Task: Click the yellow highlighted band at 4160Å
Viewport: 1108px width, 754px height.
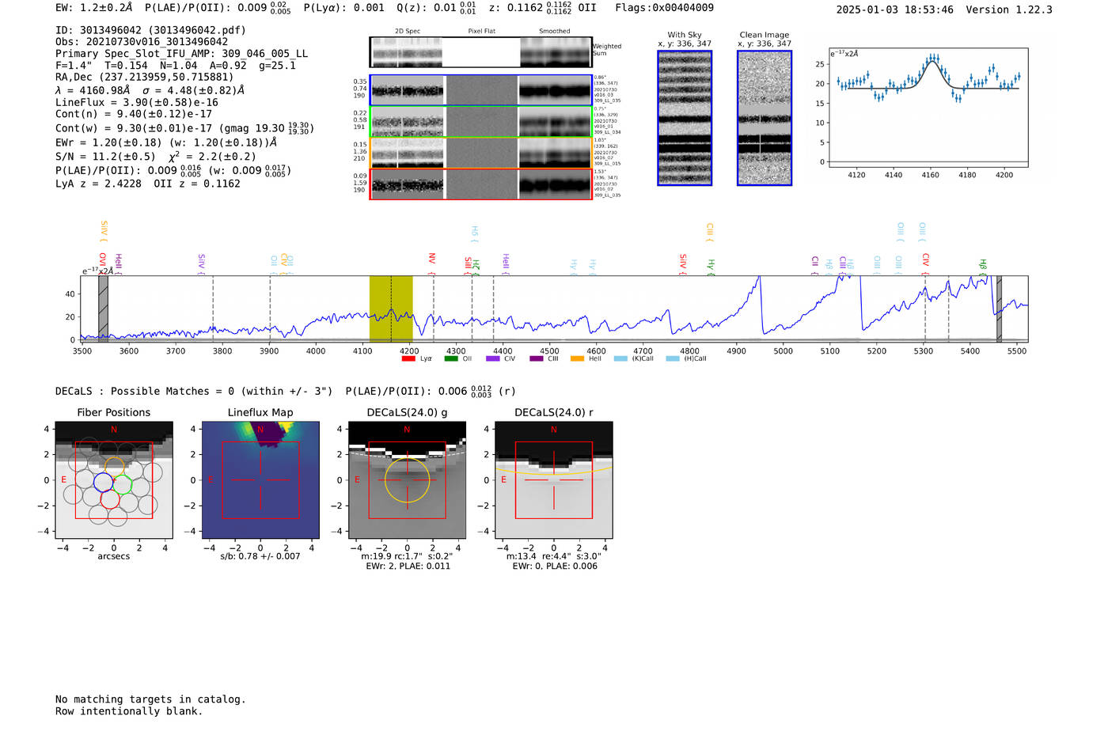Action: 391,309
